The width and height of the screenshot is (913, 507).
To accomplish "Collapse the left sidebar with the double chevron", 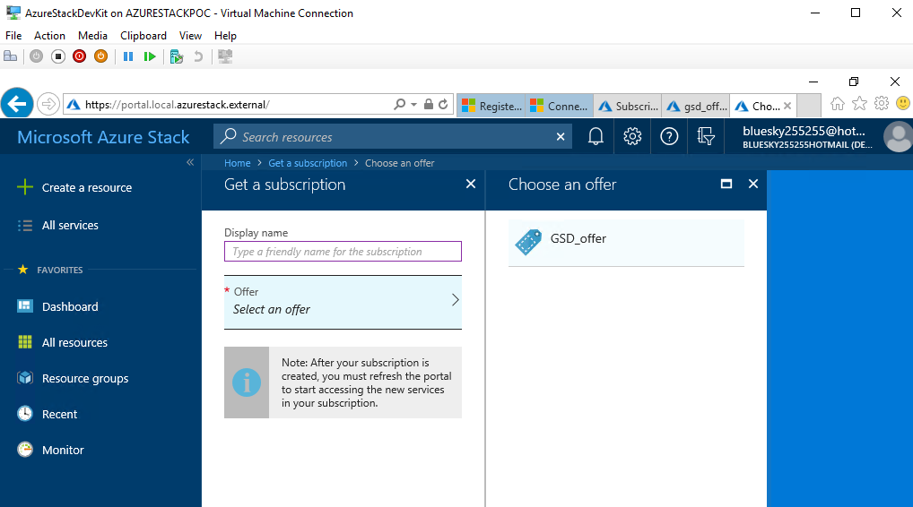I will tap(190, 162).
